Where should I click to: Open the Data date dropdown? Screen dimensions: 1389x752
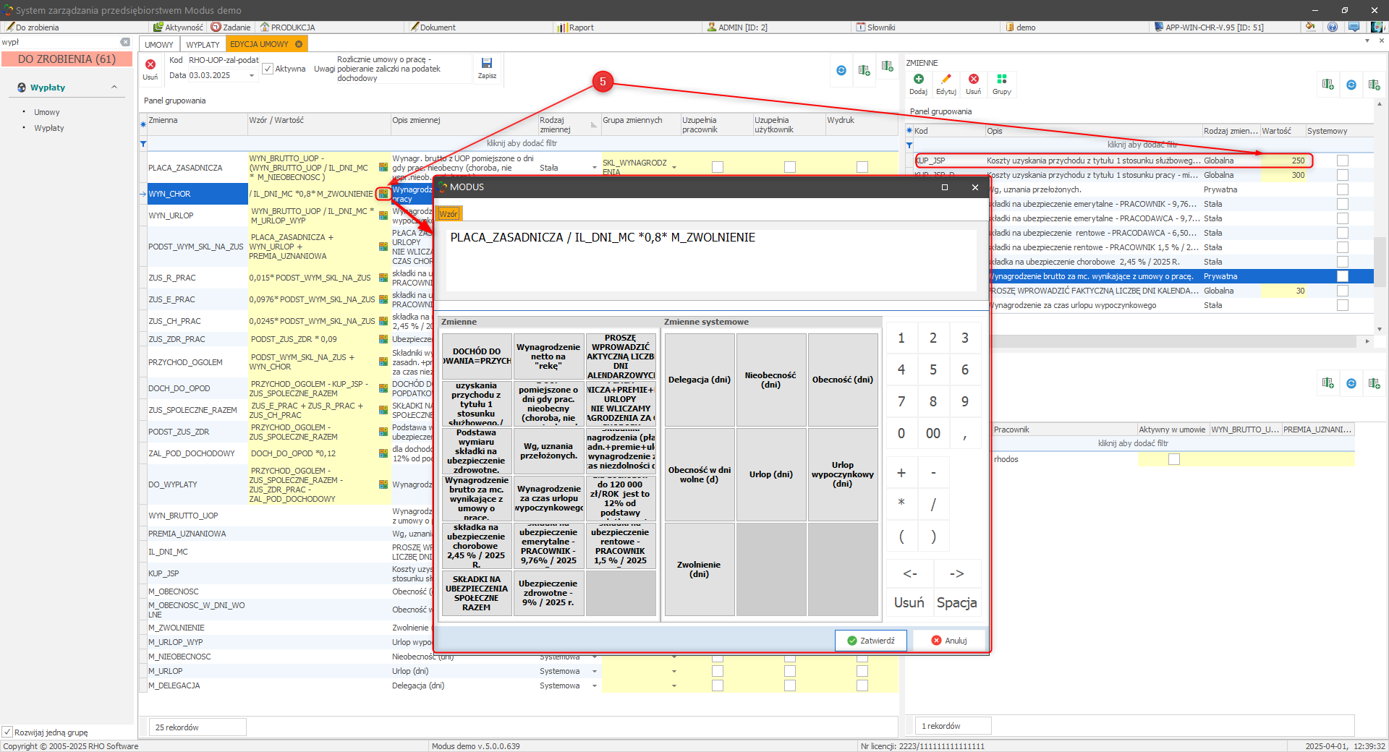251,76
